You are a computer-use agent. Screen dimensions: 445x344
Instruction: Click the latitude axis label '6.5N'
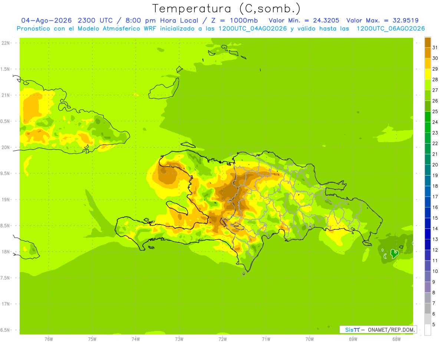coord(5,330)
